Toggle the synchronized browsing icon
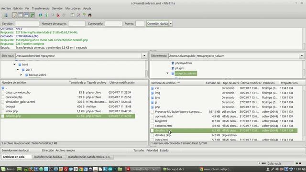 tap(84, 15)
